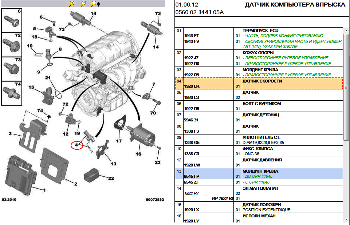Select callout 13 on the diagram
Image resolution: width=350 pixels, height=225 pixels.
[x=113, y=164]
